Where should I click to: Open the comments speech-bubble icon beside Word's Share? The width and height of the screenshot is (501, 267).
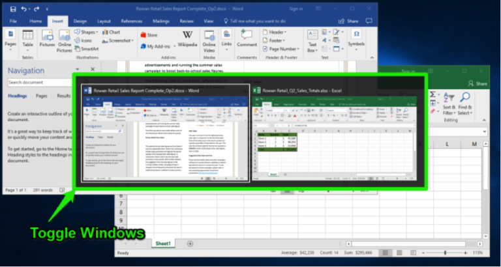(369, 21)
